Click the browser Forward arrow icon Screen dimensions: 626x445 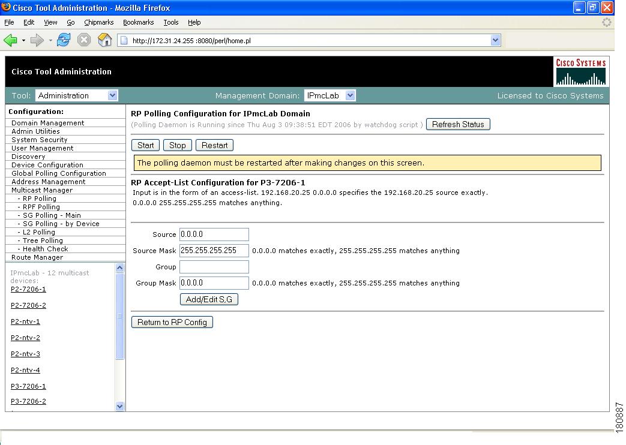(x=37, y=40)
